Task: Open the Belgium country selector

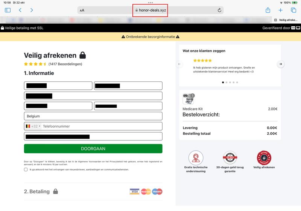Action: coord(93,116)
